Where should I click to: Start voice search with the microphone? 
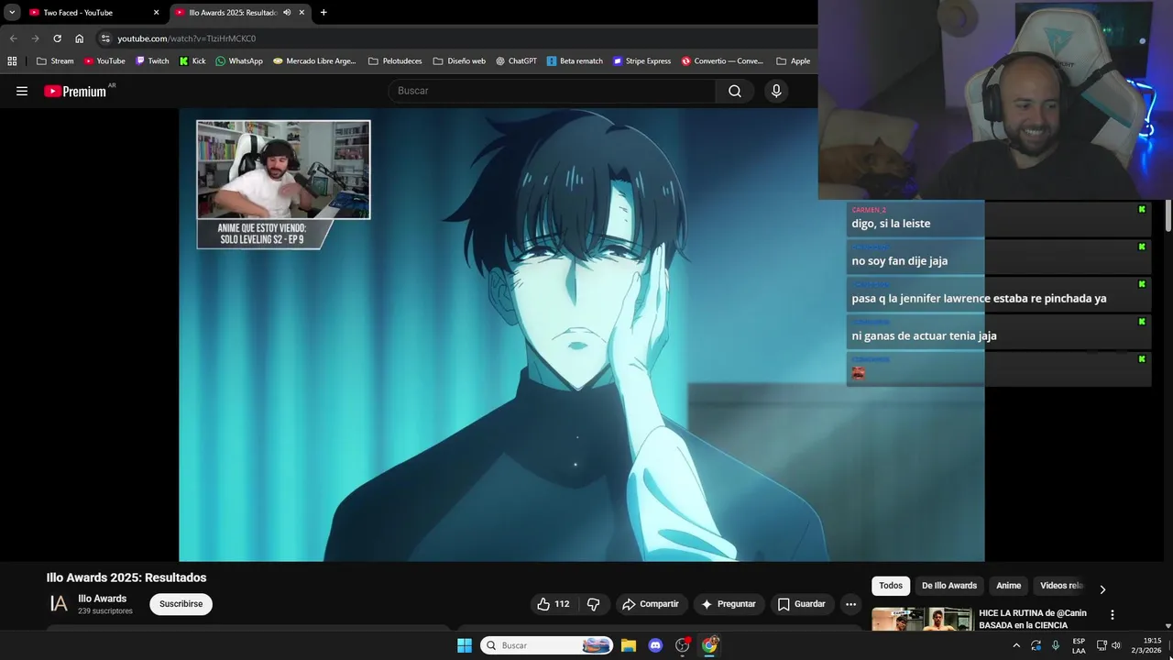pyautogui.click(x=776, y=91)
